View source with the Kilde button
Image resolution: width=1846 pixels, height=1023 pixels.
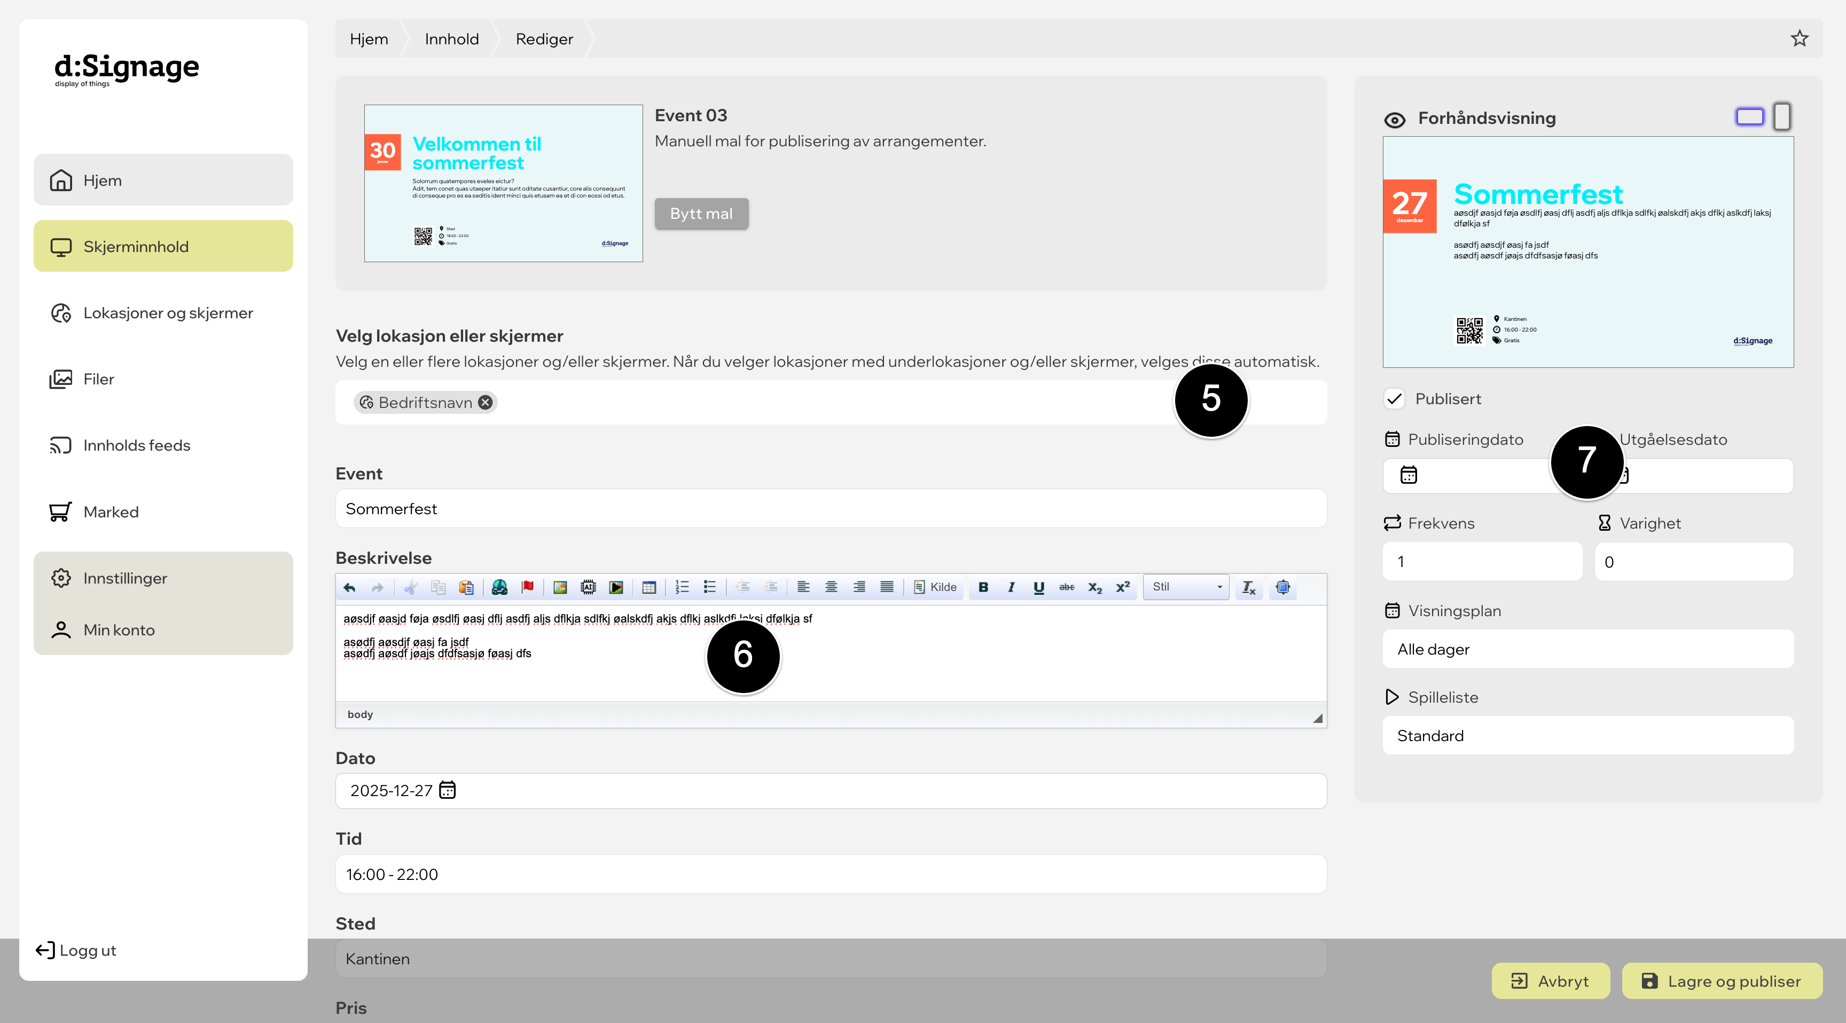[x=935, y=587]
